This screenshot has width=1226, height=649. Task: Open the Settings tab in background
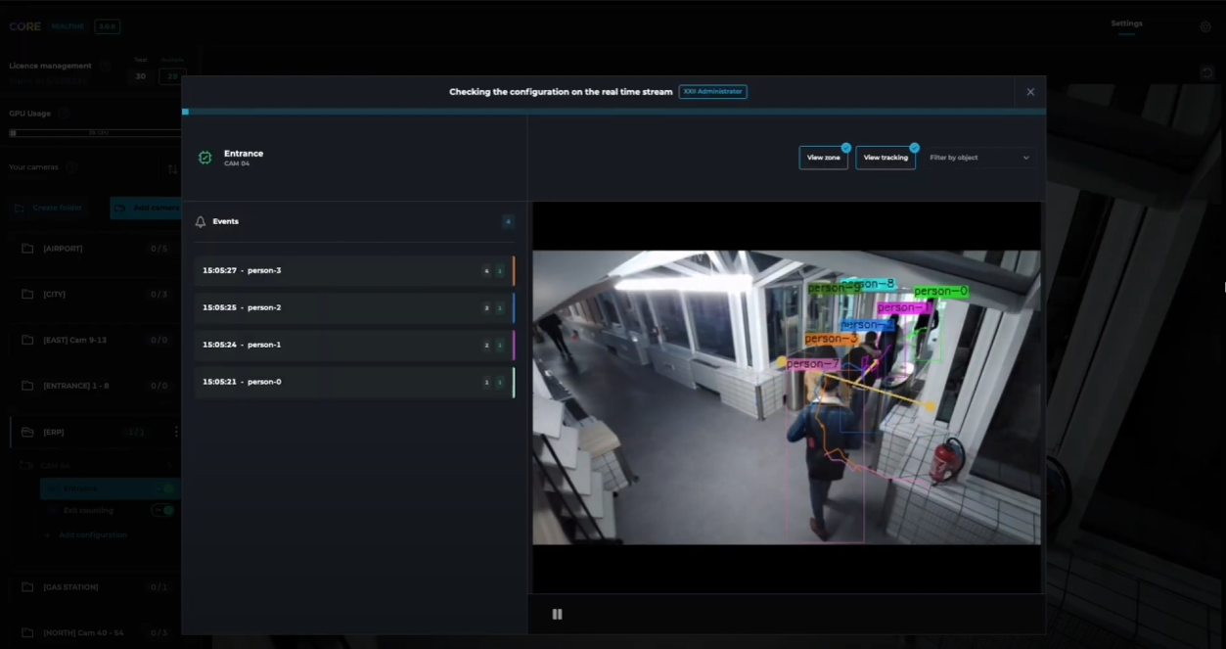pos(1126,23)
